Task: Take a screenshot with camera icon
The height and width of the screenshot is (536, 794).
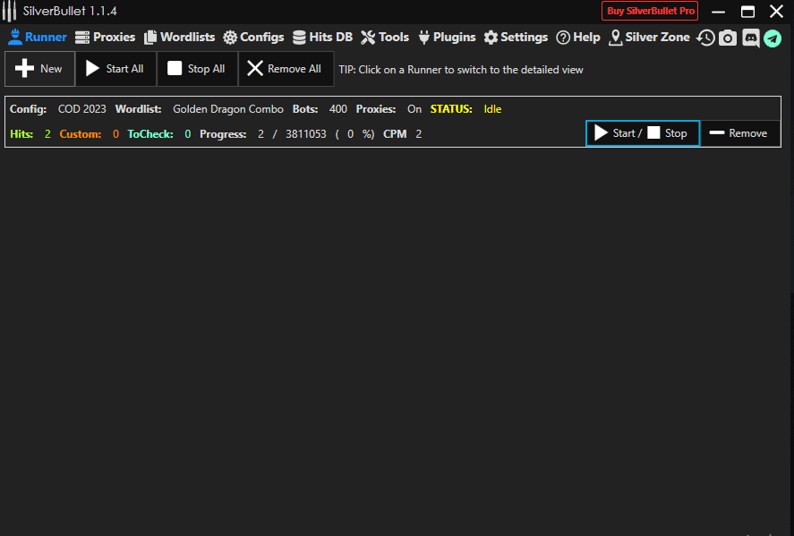Action: pyautogui.click(x=728, y=38)
